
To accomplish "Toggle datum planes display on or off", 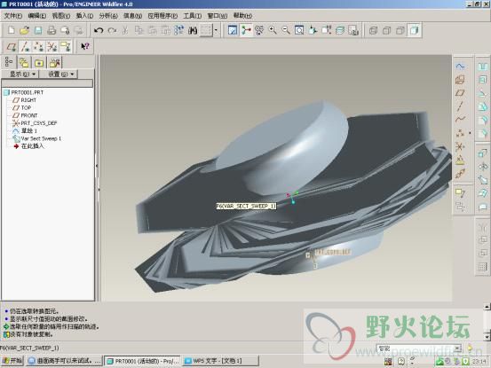I will click(x=12, y=47).
